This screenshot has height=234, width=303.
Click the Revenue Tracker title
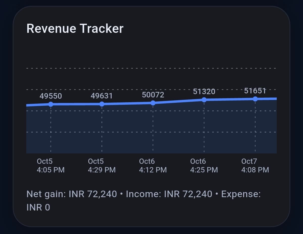(75, 29)
